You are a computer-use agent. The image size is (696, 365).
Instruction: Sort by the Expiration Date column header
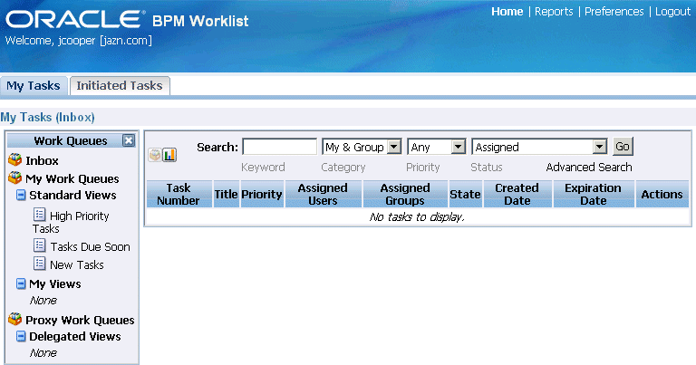[594, 194]
